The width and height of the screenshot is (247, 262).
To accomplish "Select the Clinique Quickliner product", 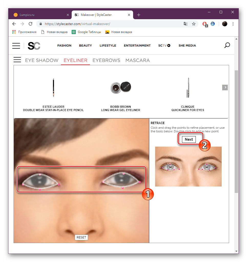I will [188, 94].
